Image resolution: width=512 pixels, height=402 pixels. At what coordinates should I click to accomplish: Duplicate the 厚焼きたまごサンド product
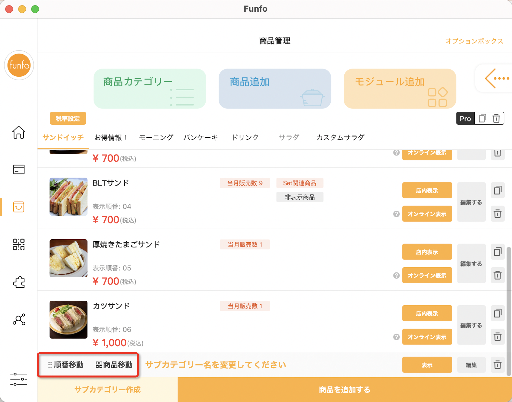click(497, 252)
